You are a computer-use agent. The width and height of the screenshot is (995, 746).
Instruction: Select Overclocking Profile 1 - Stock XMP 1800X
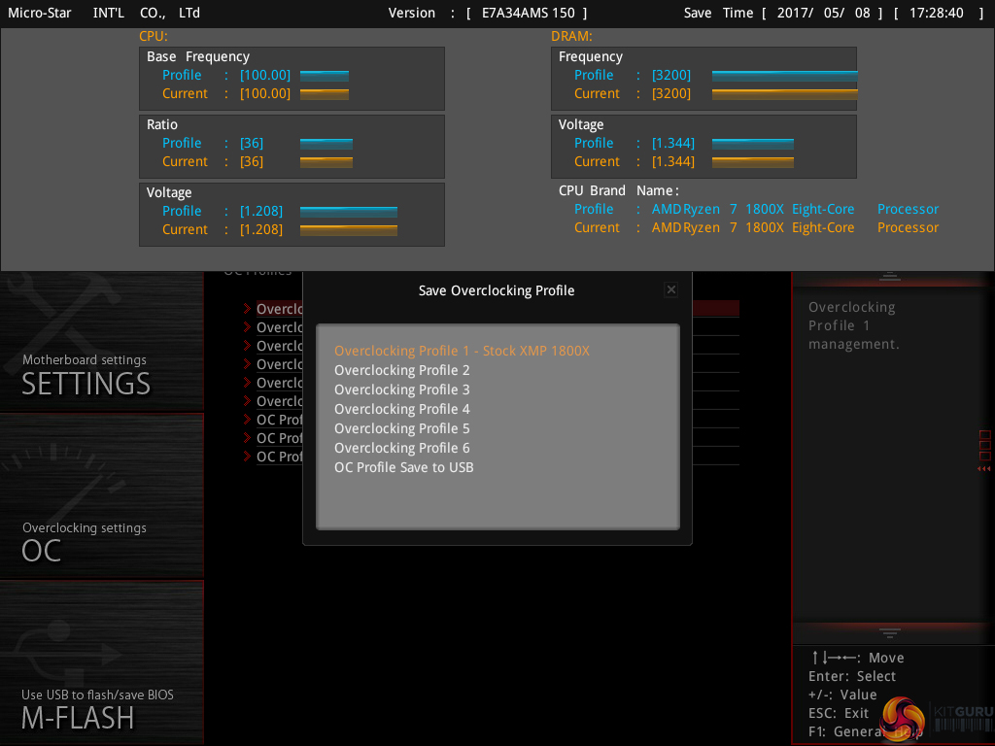click(462, 351)
